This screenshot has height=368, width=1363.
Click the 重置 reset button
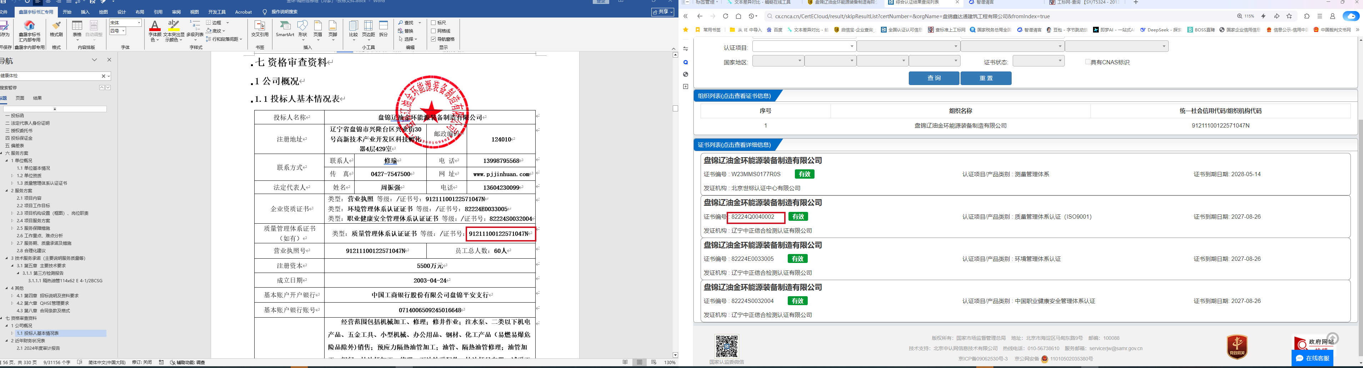(986, 78)
